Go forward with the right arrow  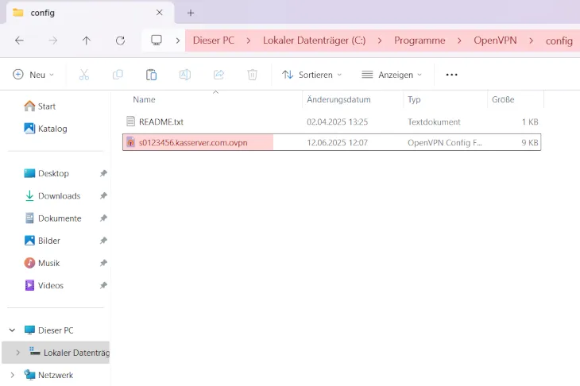click(53, 41)
